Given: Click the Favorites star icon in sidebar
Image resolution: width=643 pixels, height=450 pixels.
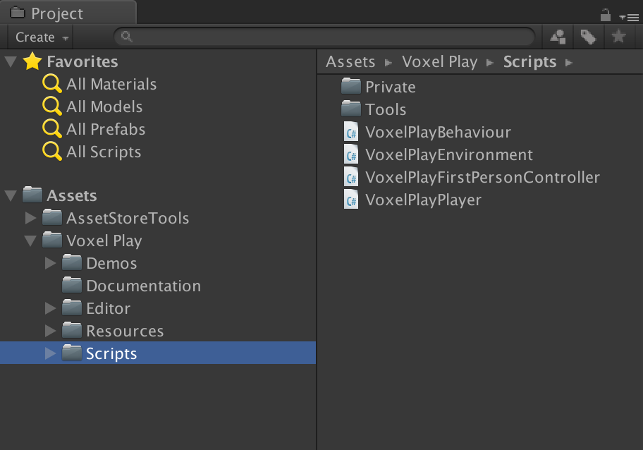Looking at the screenshot, I should pyautogui.click(x=32, y=61).
